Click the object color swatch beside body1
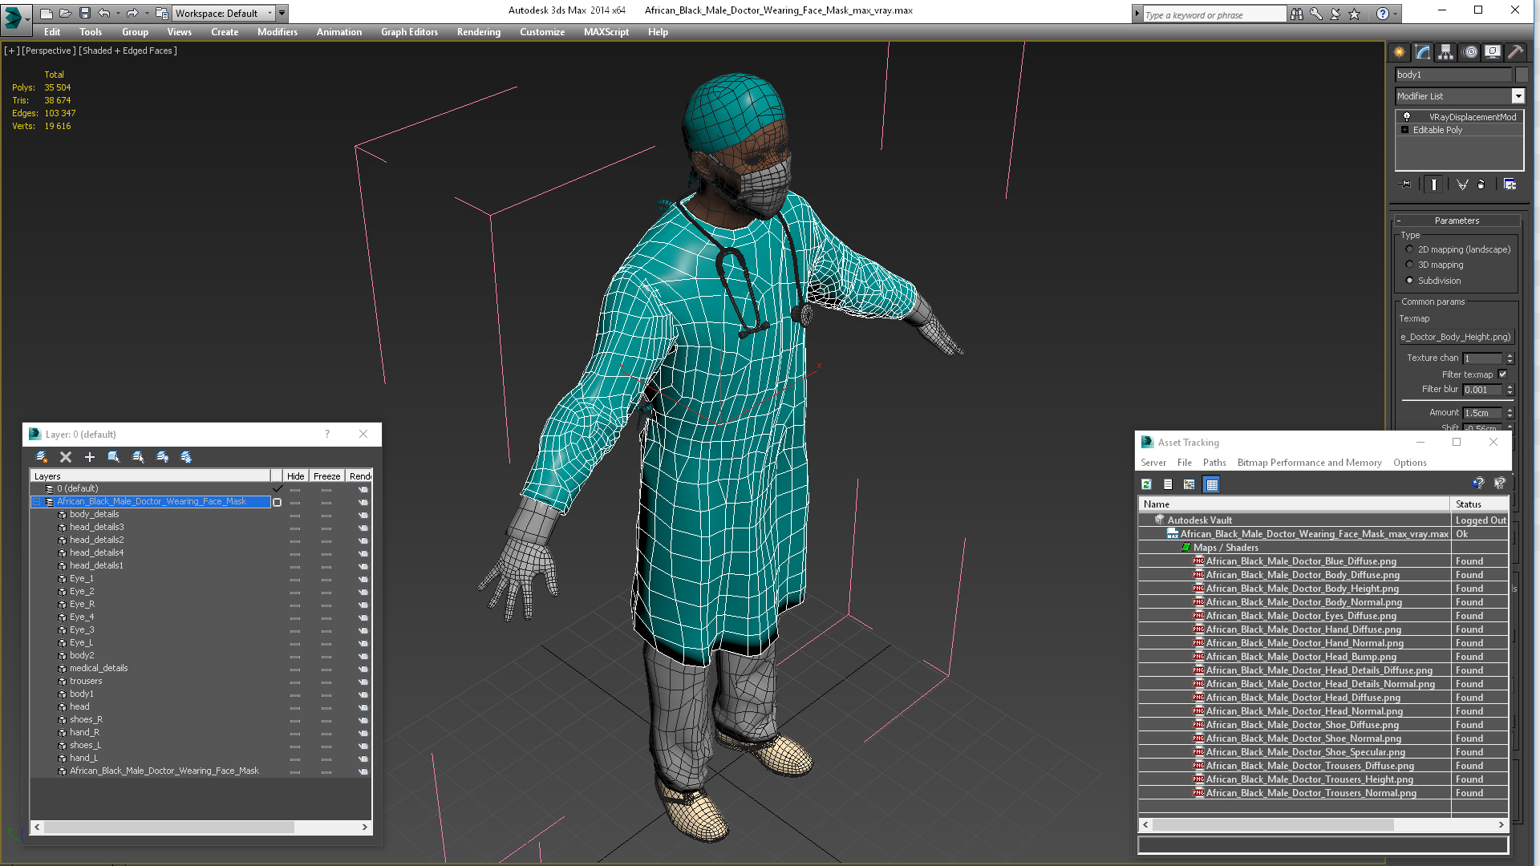 tap(1522, 75)
